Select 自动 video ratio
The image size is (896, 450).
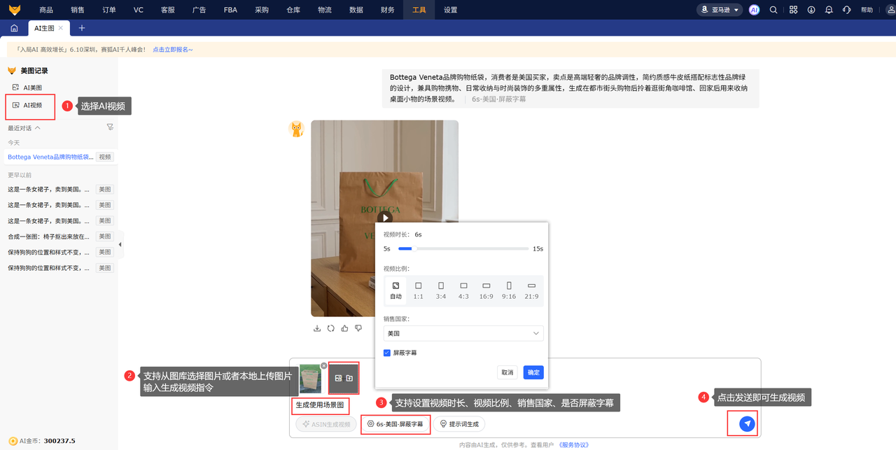click(x=396, y=290)
